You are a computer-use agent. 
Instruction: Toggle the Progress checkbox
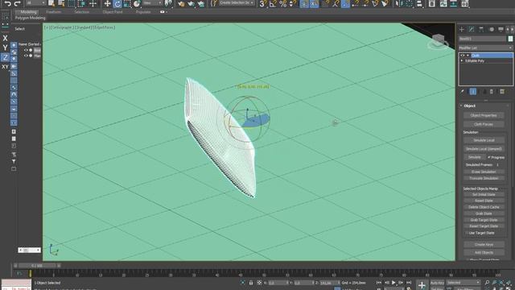click(488, 158)
